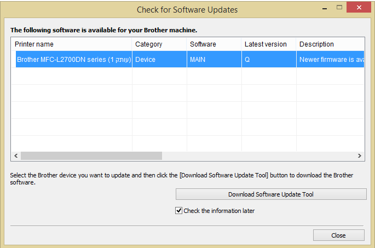Click the Newer firmware description cell
The height and width of the screenshot is (248, 375).
pyautogui.click(x=330, y=59)
